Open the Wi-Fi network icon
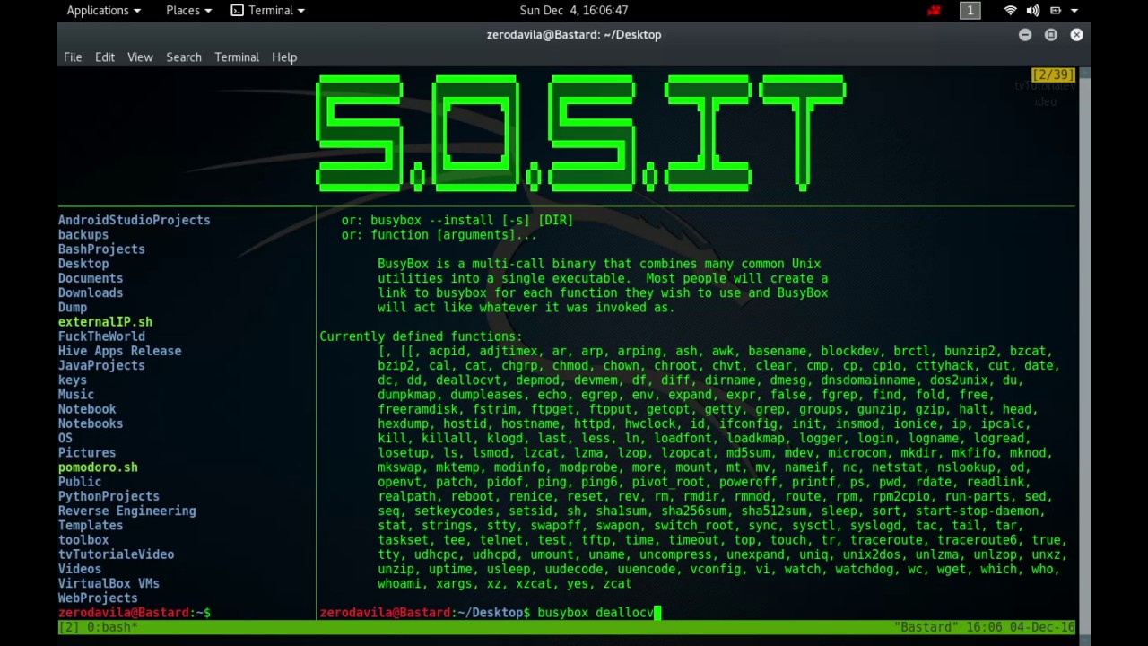1148x646 pixels. pyautogui.click(x=1011, y=11)
